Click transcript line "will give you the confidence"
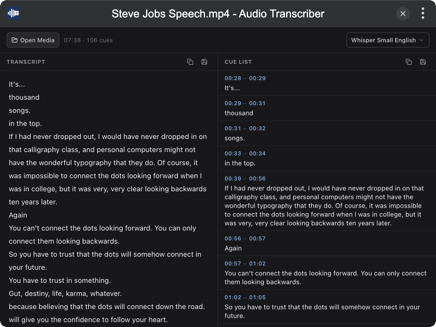Viewport: 436px width, 327px height. coord(88,319)
